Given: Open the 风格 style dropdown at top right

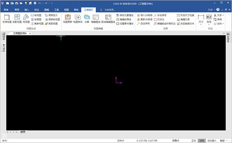Looking at the screenshot, I should [211, 10].
